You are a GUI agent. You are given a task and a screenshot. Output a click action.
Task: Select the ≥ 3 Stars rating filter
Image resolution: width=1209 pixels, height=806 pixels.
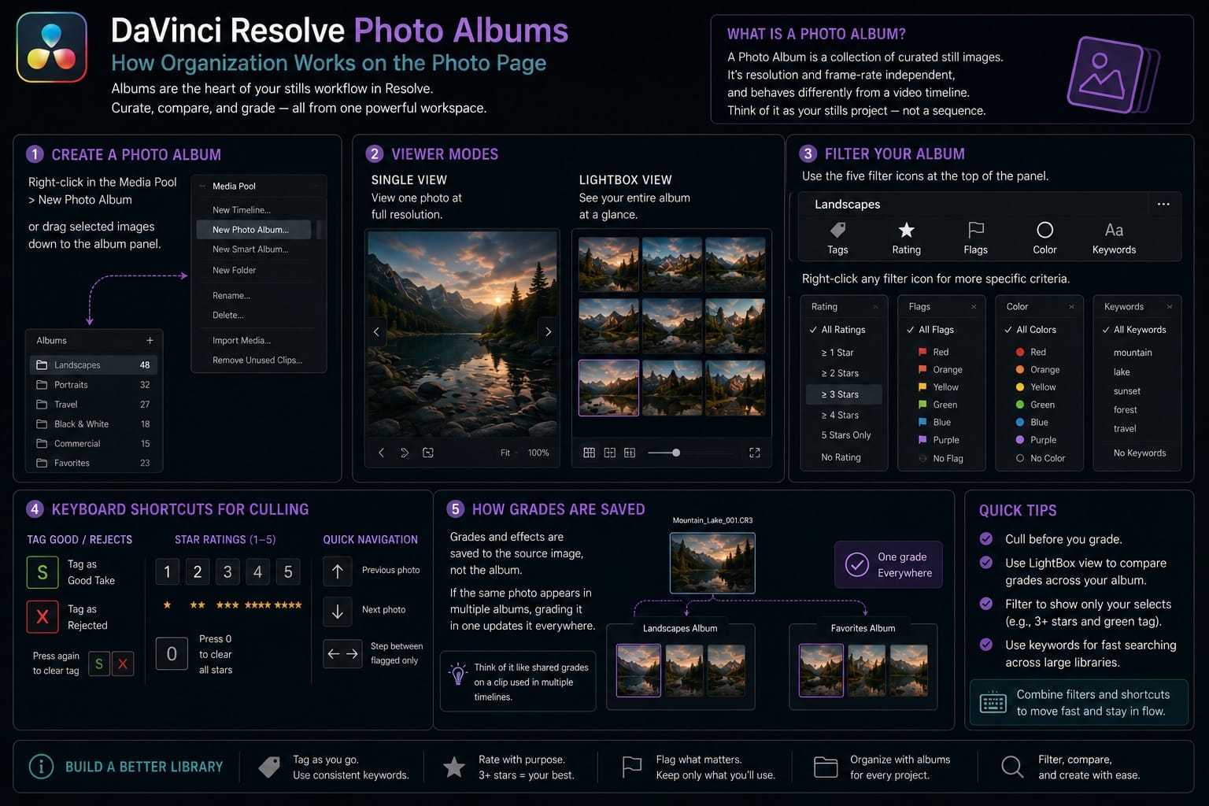click(x=843, y=394)
